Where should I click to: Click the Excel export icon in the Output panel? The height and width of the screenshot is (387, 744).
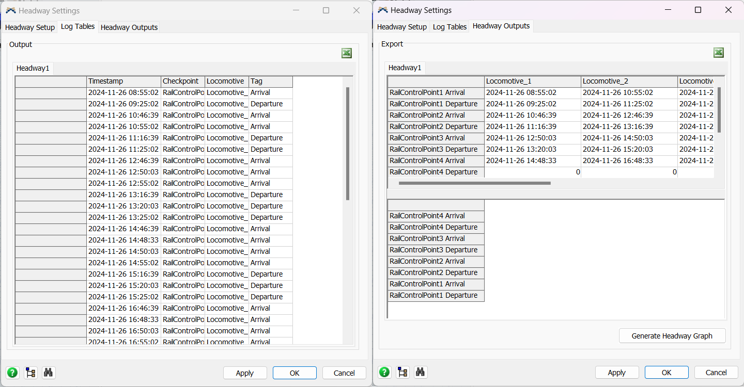347,53
